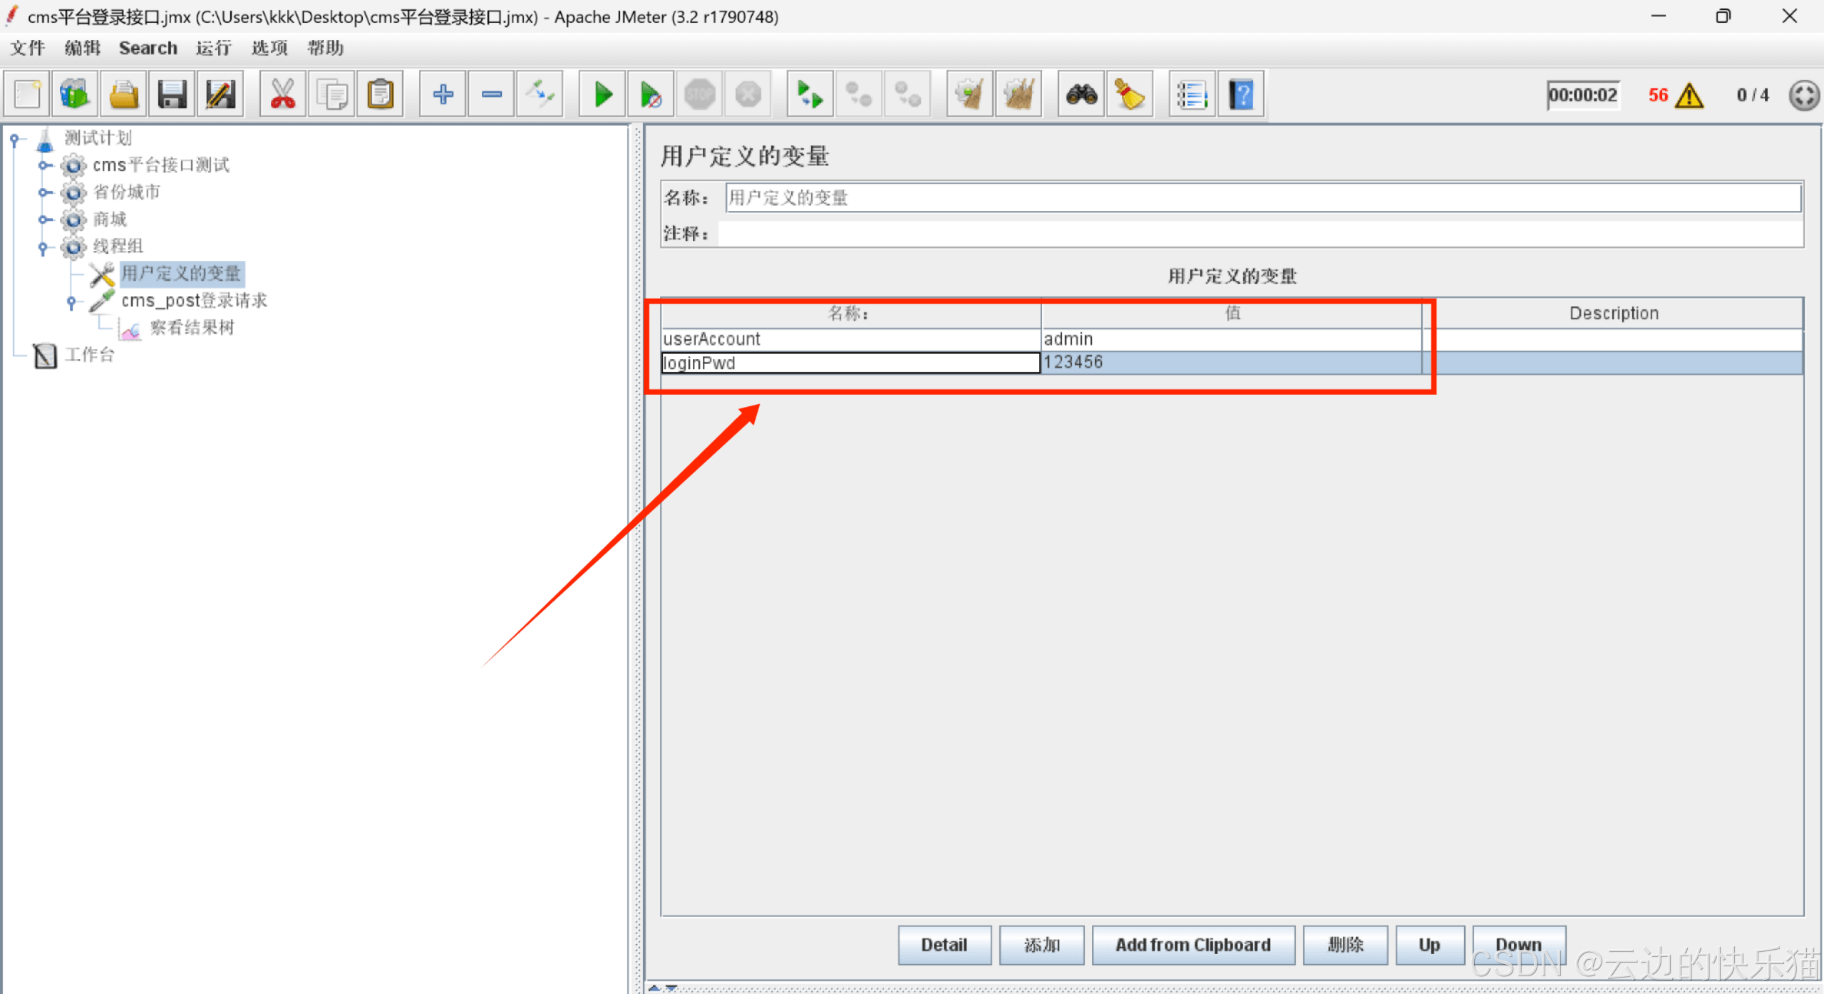
Task: Select 察看结果树 in the tree
Action: [x=191, y=328]
